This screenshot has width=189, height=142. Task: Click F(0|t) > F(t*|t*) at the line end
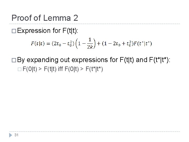coord(84,69)
